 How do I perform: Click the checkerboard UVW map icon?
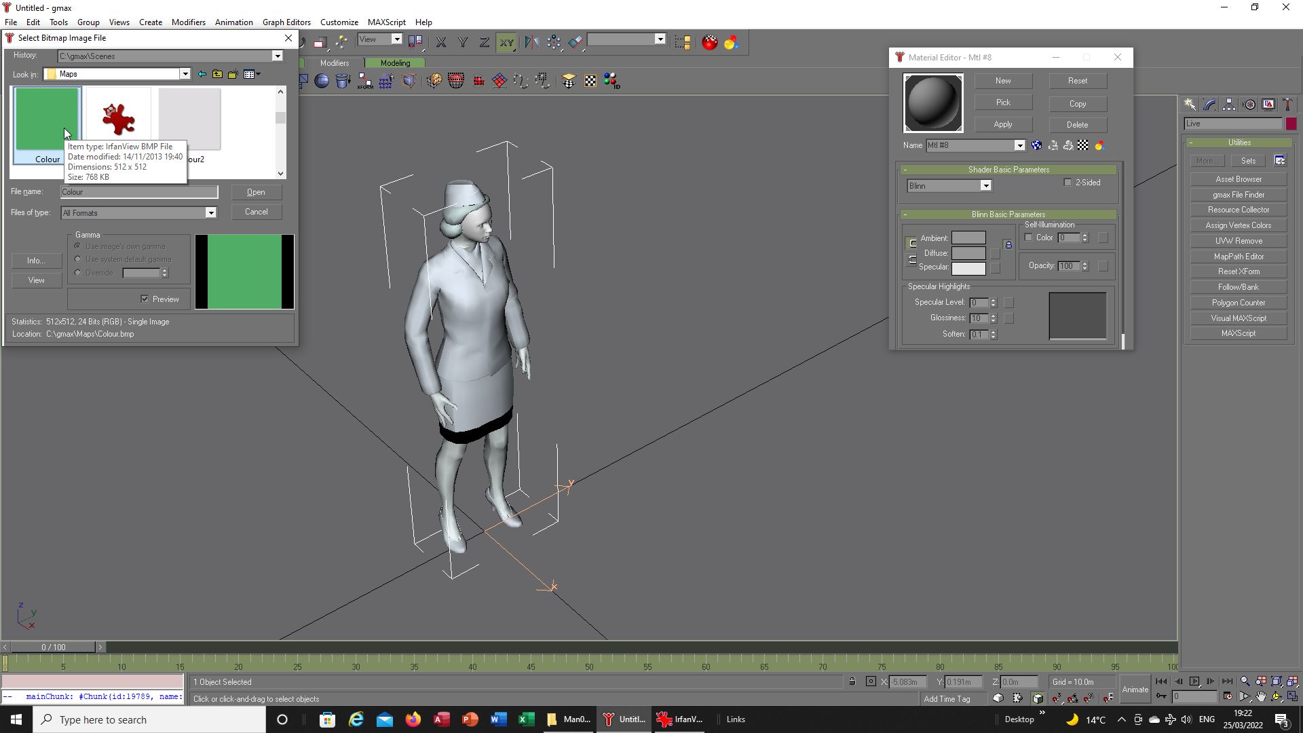(590, 81)
